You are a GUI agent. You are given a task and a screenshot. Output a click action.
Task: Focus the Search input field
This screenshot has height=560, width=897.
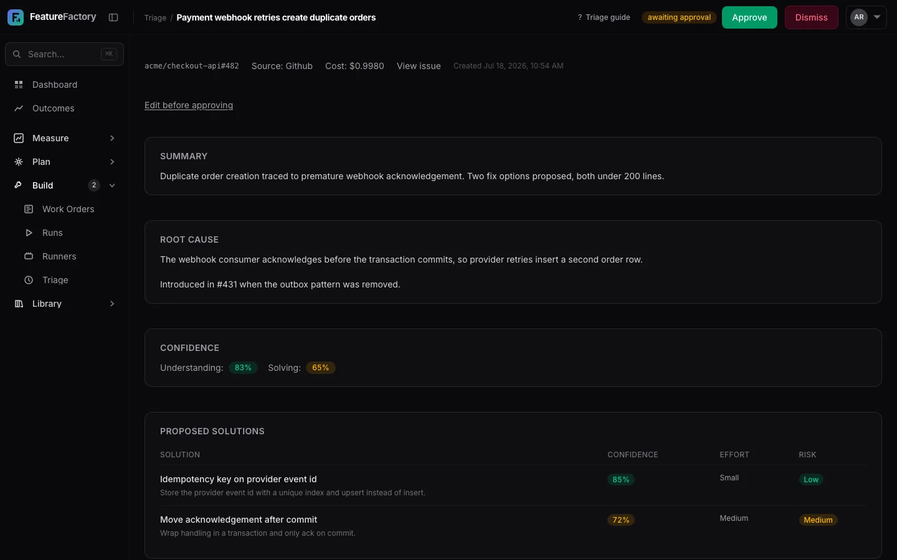[x=64, y=54]
